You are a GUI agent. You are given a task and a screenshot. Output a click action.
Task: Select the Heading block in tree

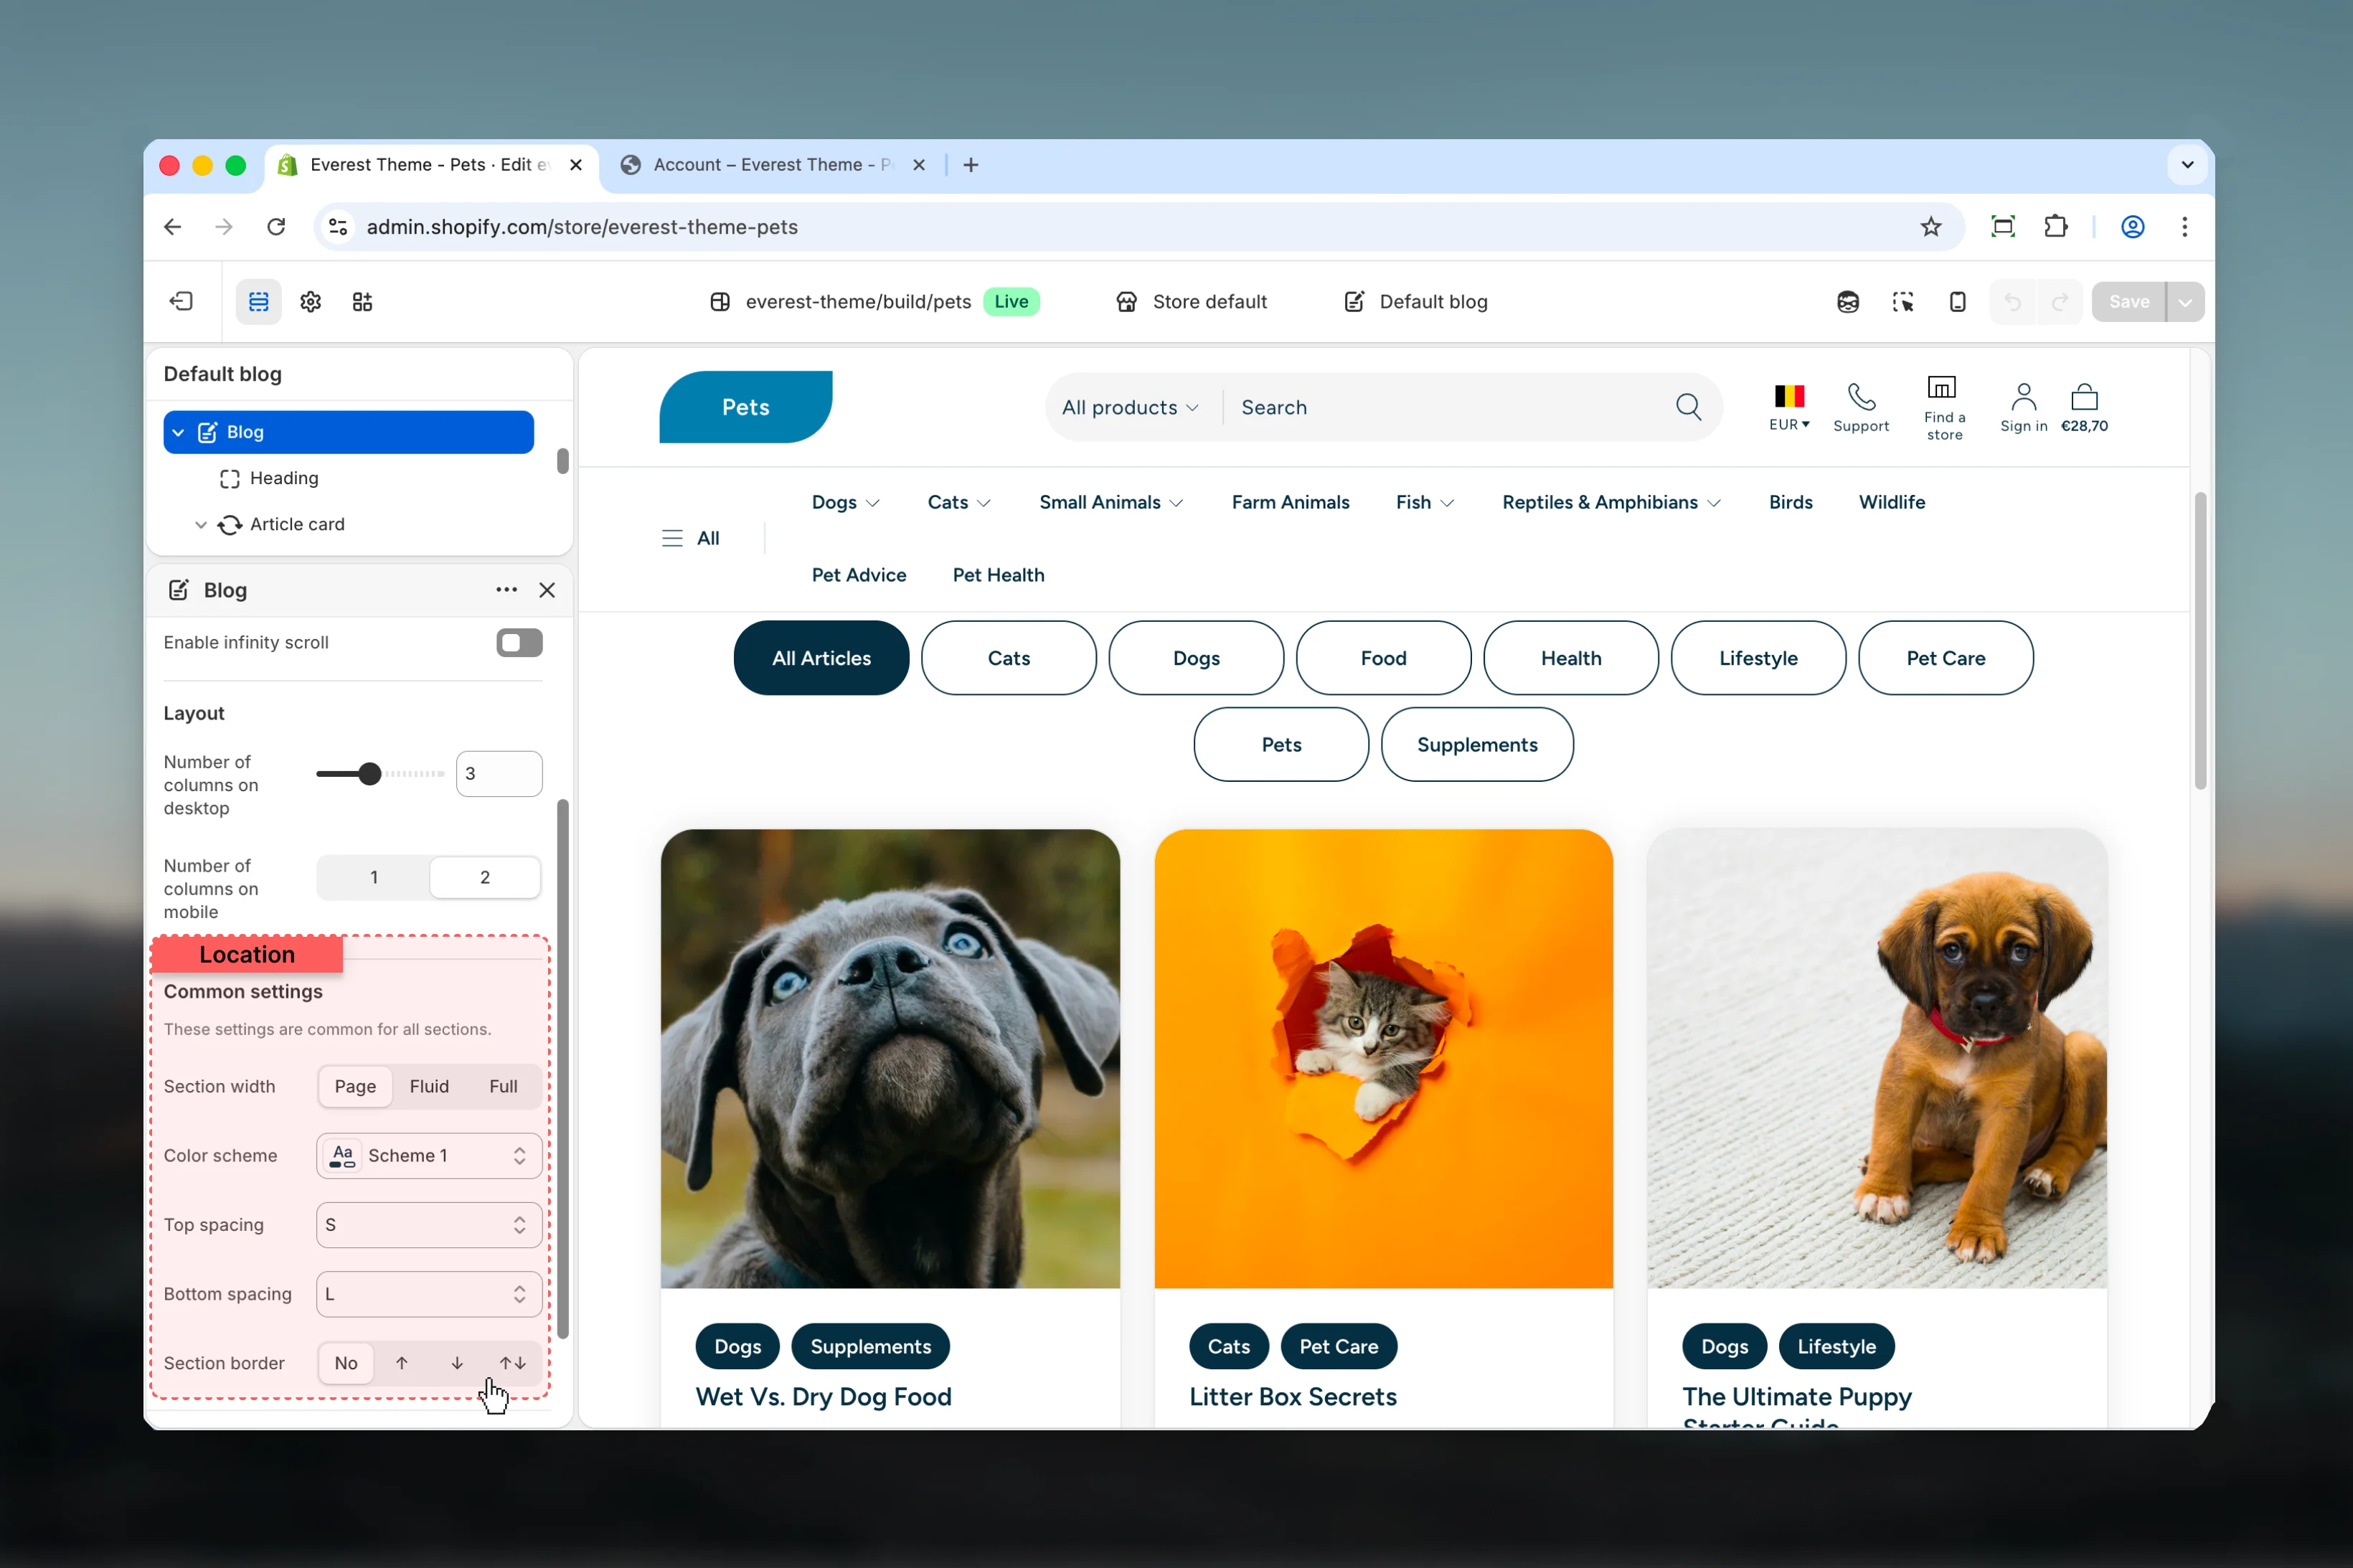[284, 479]
